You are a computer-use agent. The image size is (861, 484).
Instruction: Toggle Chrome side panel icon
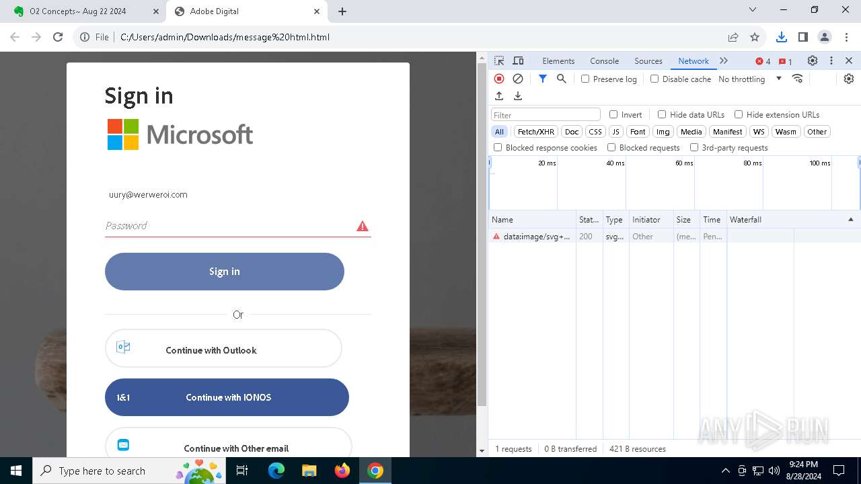pyautogui.click(x=802, y=37)
